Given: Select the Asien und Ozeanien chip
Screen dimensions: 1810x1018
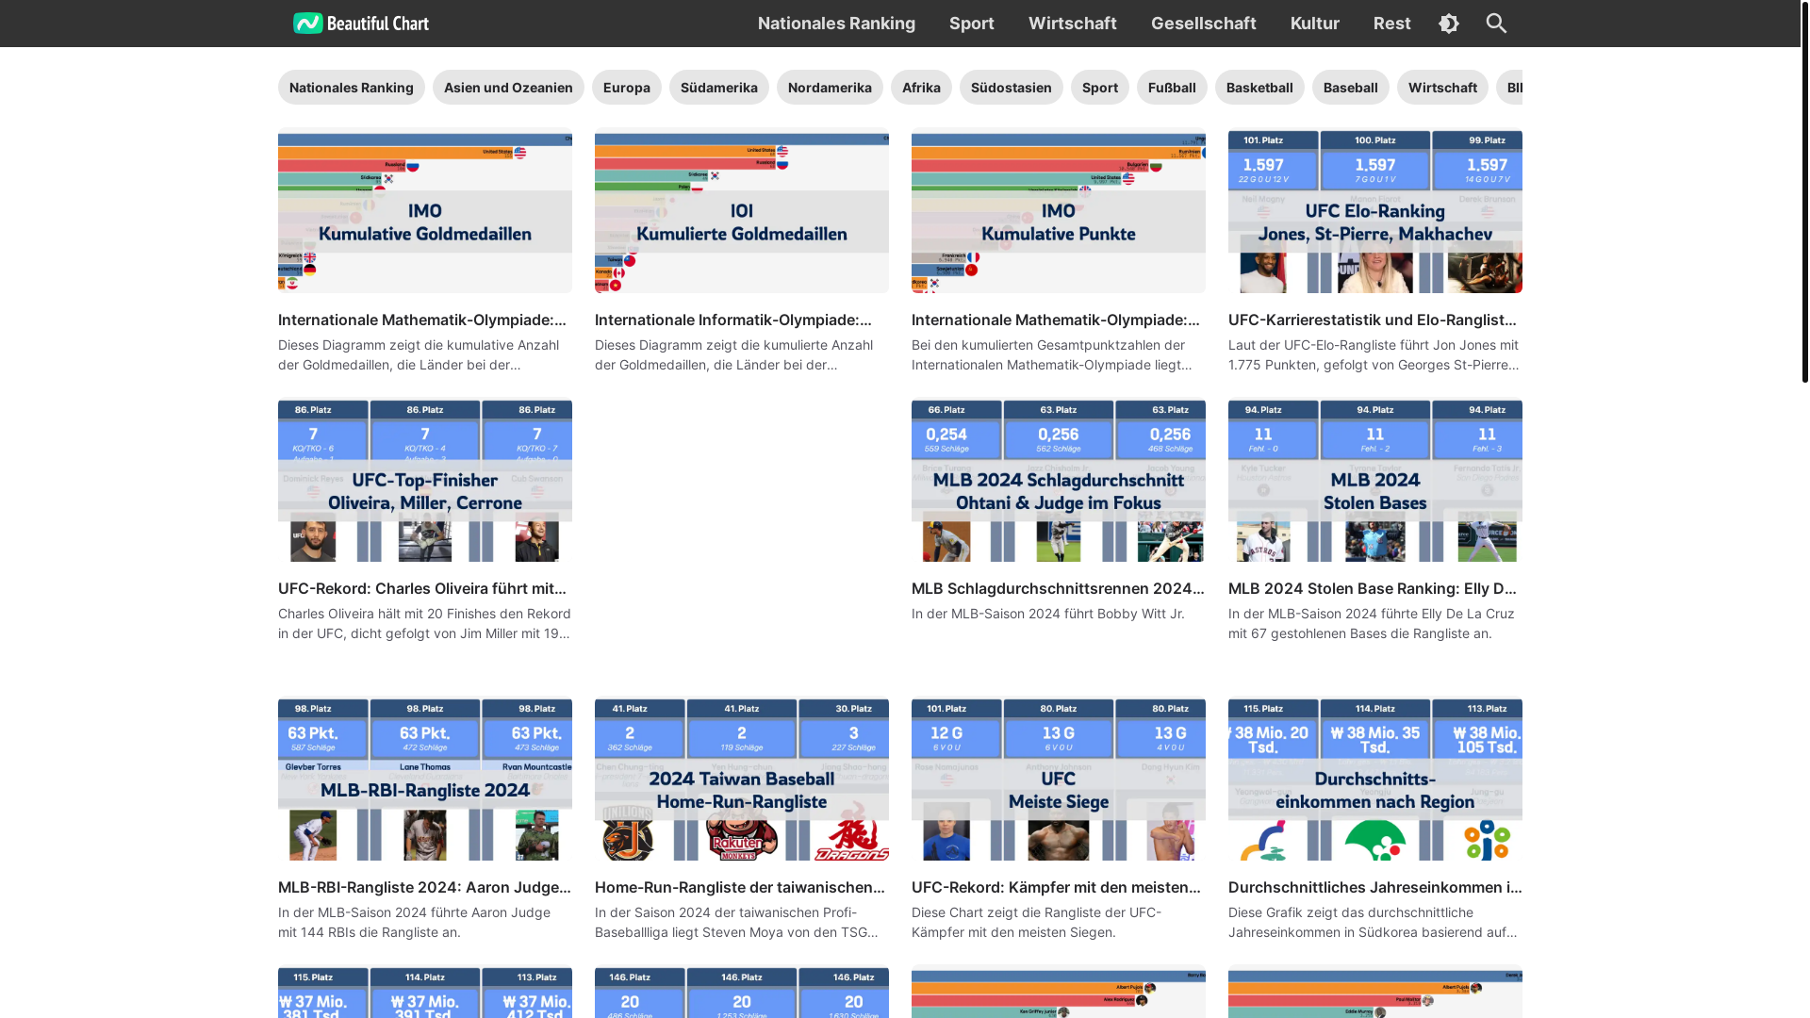Looking at the screenshot, I should tap(508, 88).
